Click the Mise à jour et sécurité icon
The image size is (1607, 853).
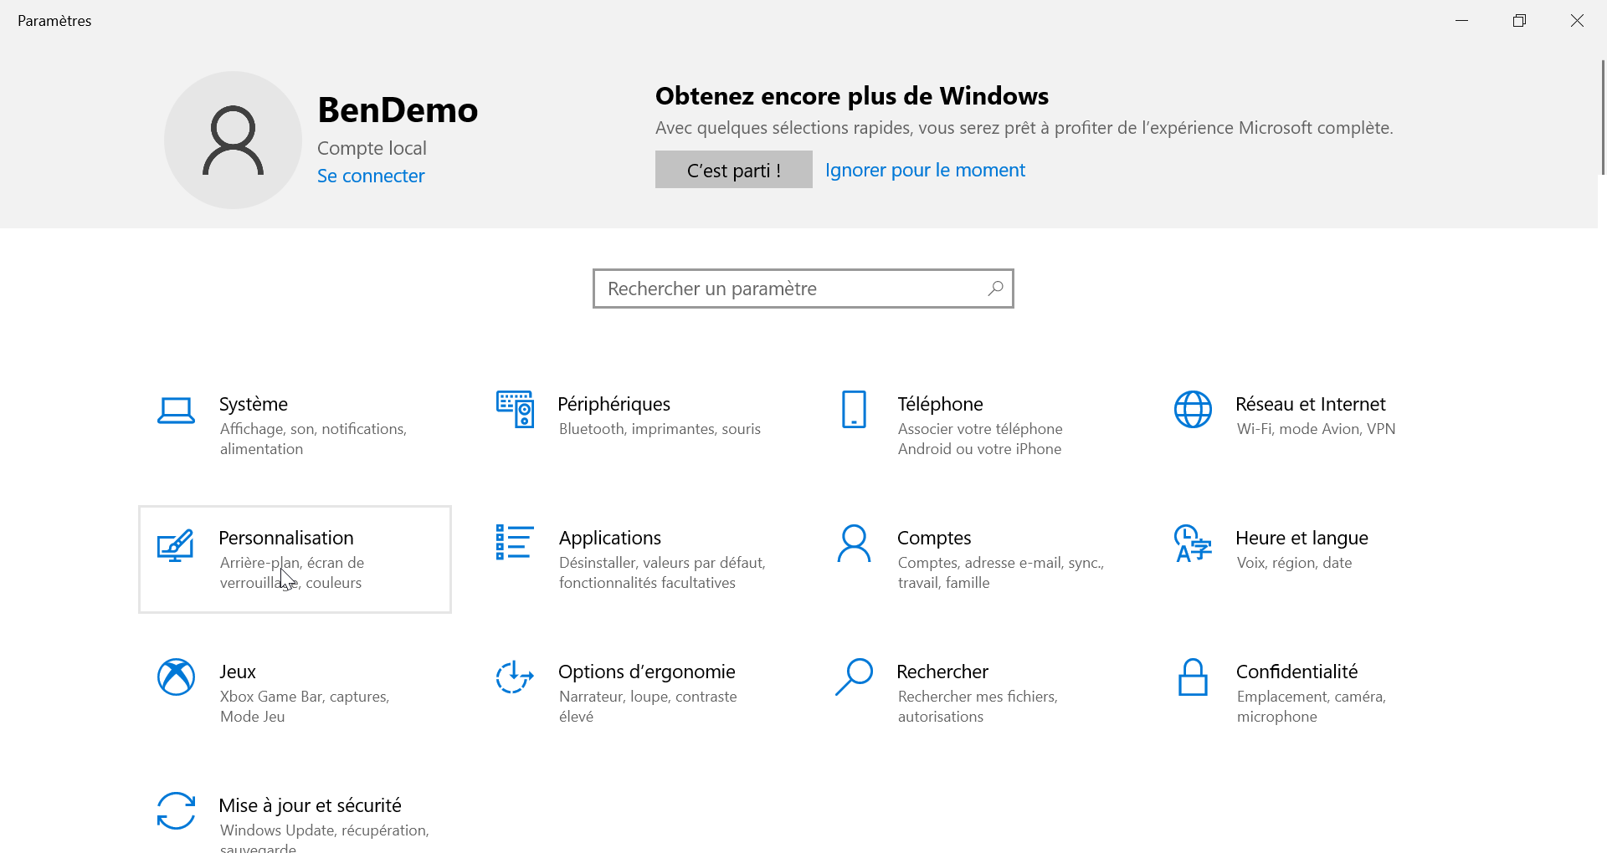176,811
